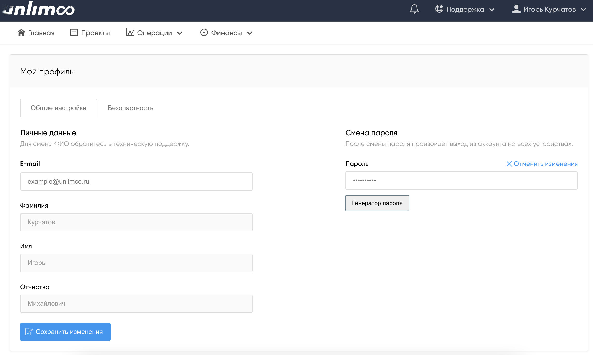The width and height of the screenshot is (593, 355).
Task: Switch to the Безопастность tab
Action: click(130, 108)
